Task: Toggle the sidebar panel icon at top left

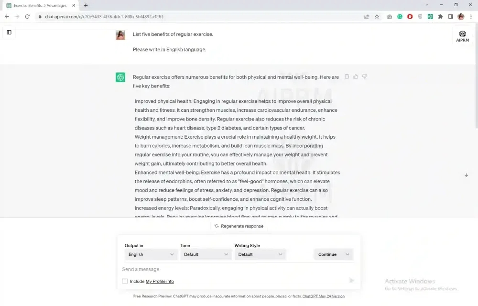Action: pos(9,32)
